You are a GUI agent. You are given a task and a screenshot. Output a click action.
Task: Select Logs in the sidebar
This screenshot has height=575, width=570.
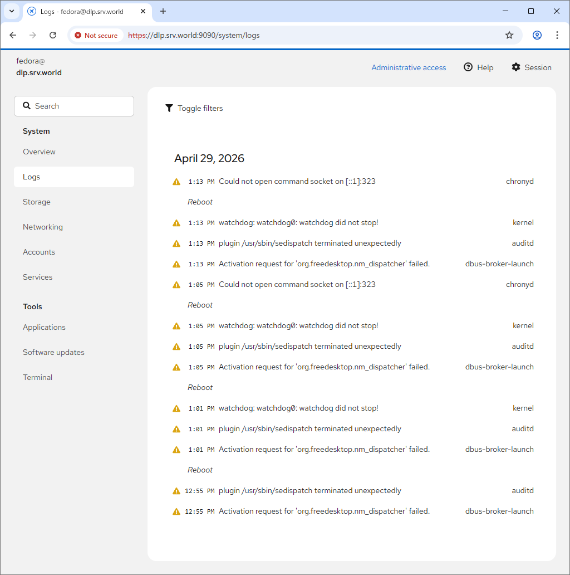click(x=74, y=177)
